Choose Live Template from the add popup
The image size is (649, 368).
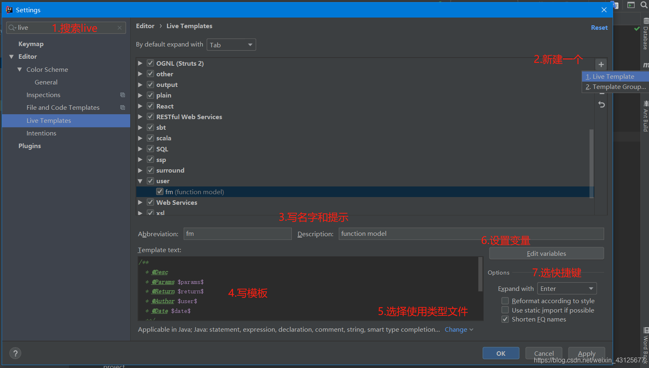(x=615, y=76)
